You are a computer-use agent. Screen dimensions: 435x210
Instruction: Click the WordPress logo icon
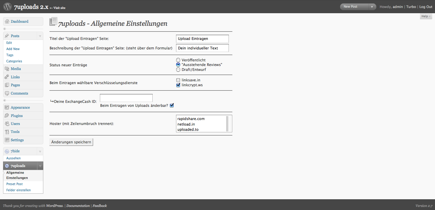[x=7, y=6]
